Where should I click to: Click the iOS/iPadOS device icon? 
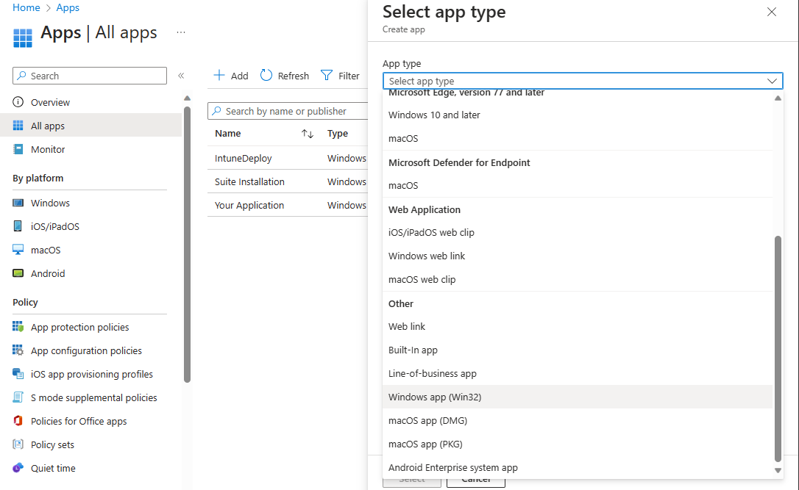coord(18,226)
